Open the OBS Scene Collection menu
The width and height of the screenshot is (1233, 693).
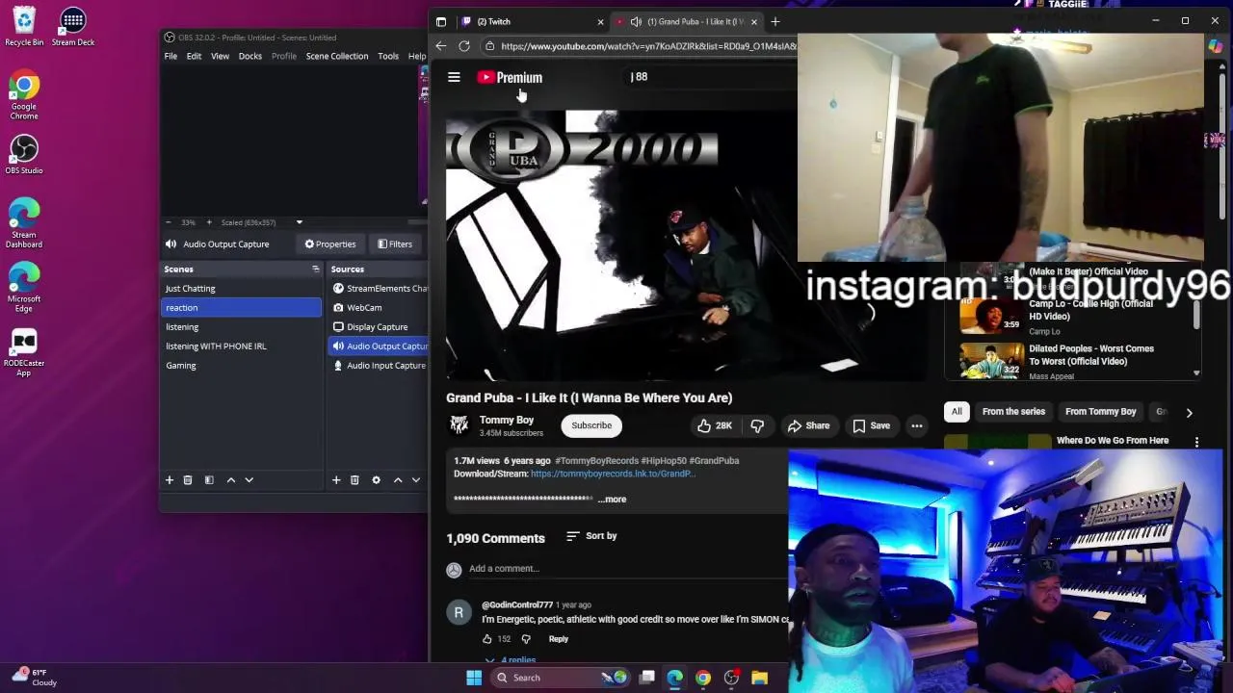click(x=336, y=57)
